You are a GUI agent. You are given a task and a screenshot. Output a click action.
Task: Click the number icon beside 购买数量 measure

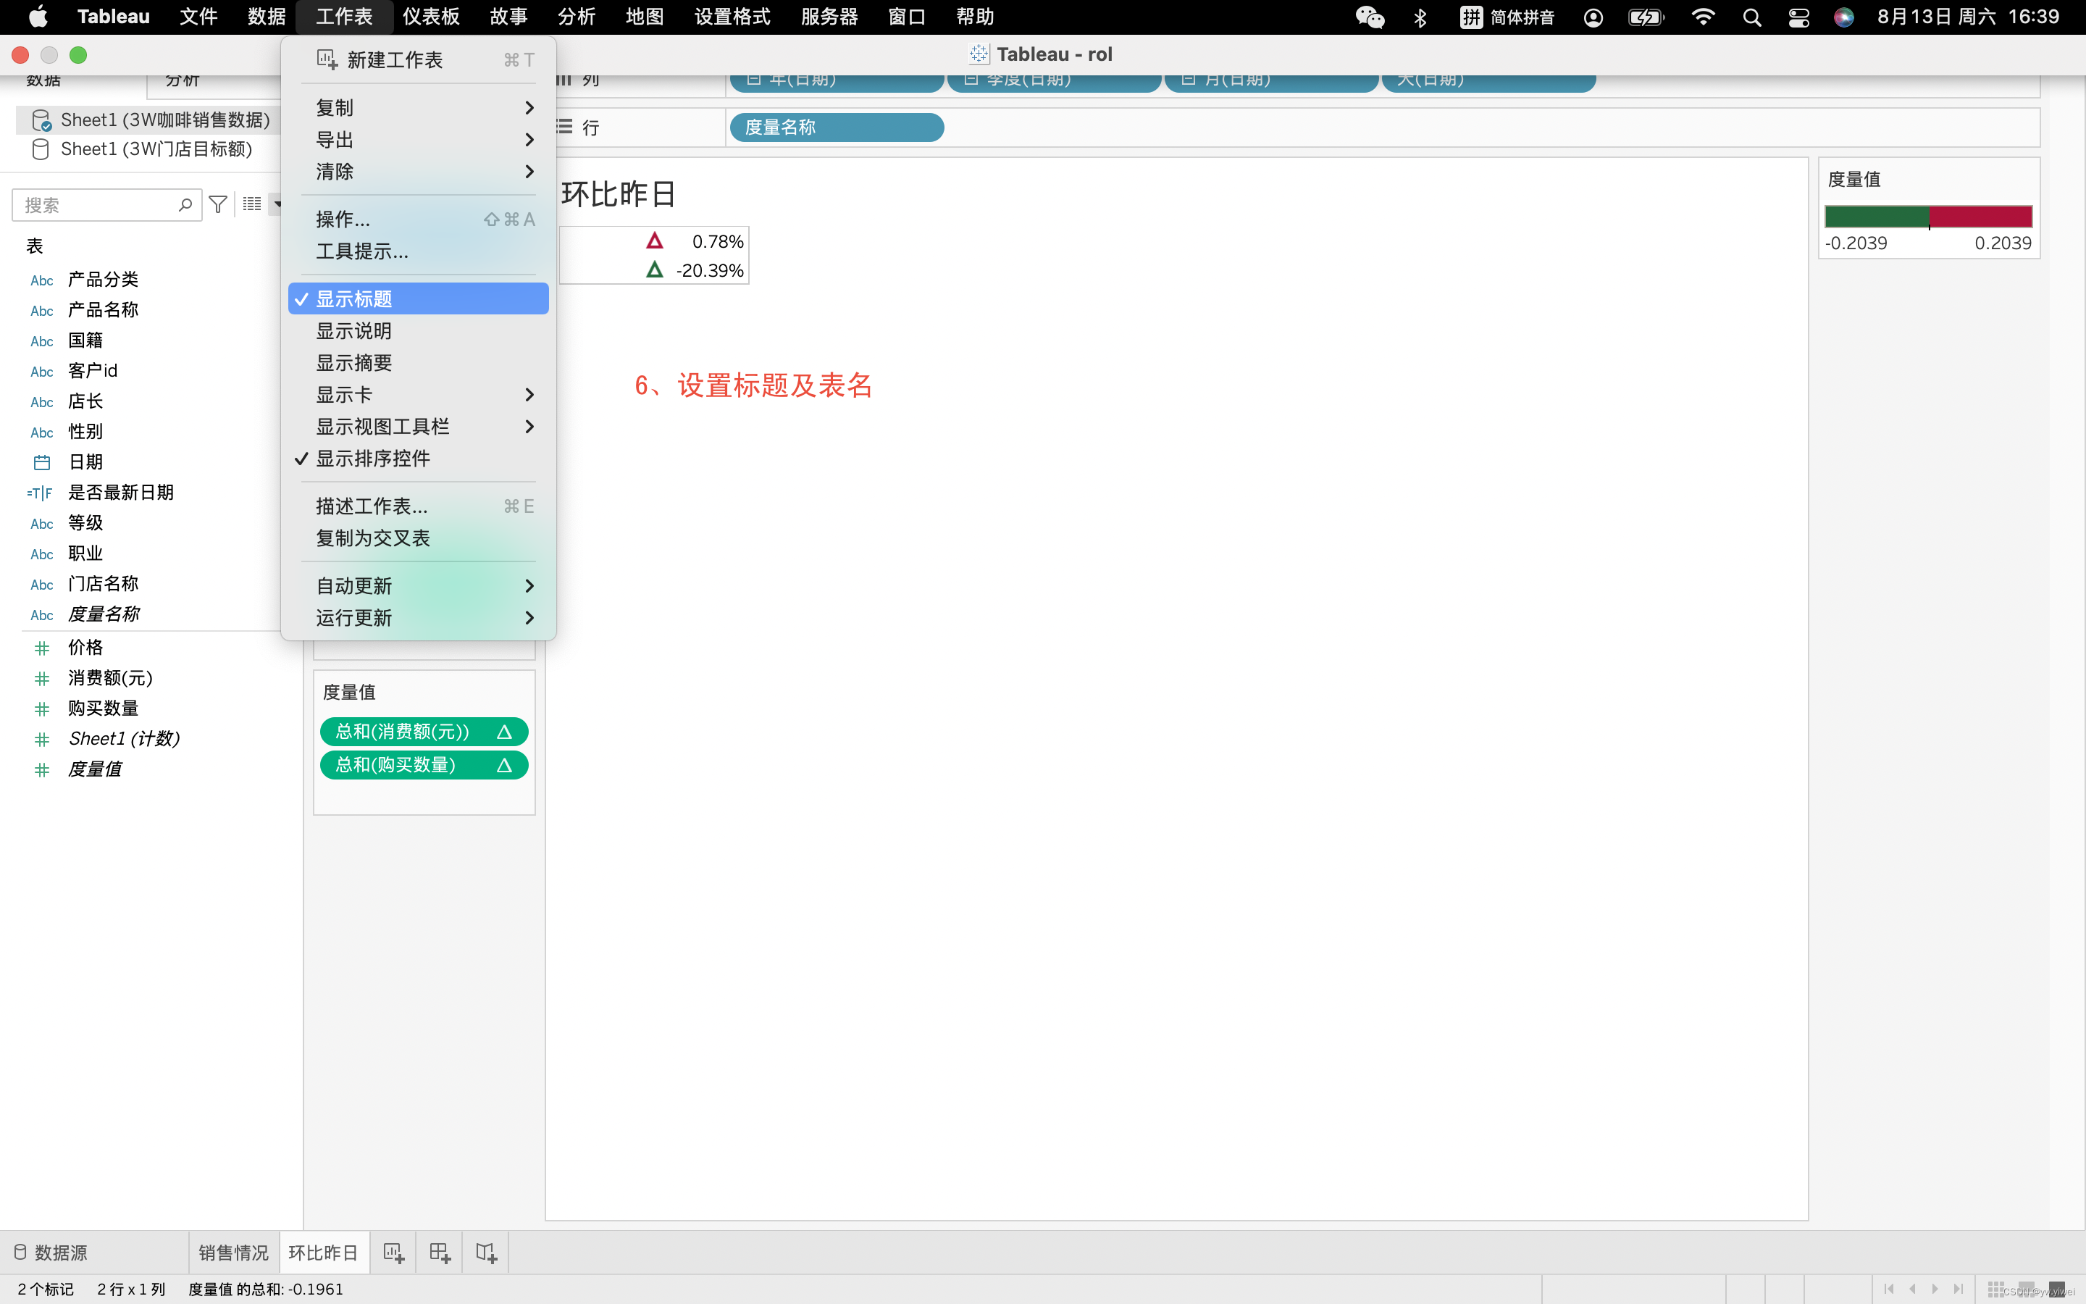pos(41,709)
